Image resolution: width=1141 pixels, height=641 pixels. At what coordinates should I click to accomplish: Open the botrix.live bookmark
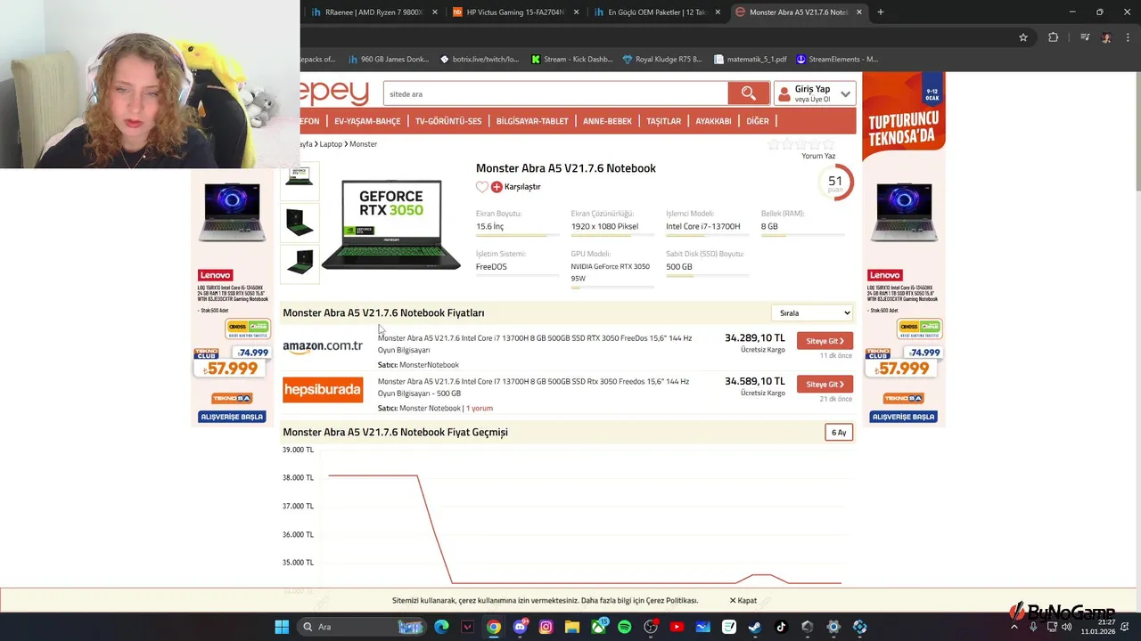point(480,60)
